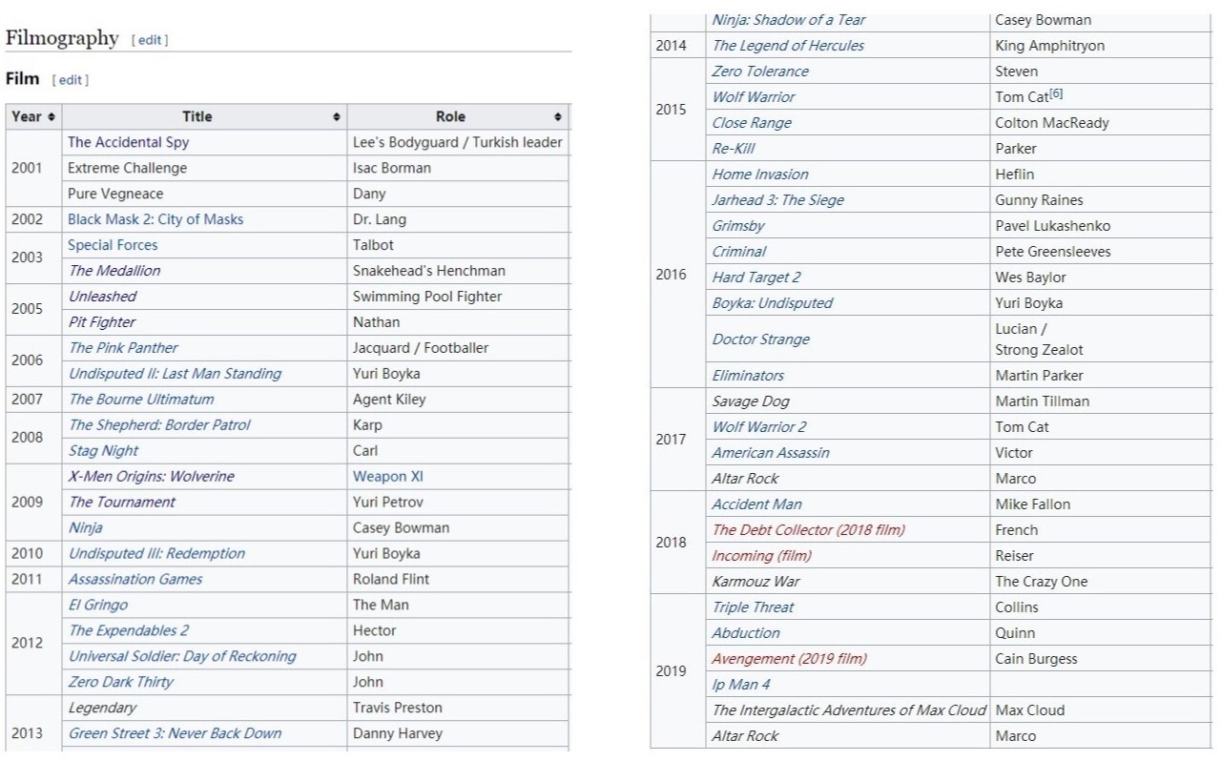Click edit link beside Filmography heading
This screenshot has width=1221, height=761.
[150, 40]
